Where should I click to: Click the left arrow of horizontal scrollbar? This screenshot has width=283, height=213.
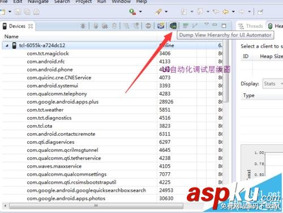click(x=5, y=206)
